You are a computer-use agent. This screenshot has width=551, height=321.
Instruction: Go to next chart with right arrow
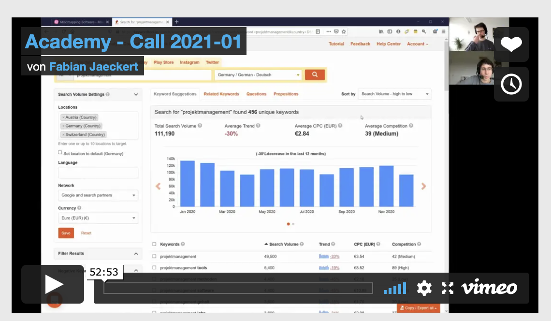(423, 186)
